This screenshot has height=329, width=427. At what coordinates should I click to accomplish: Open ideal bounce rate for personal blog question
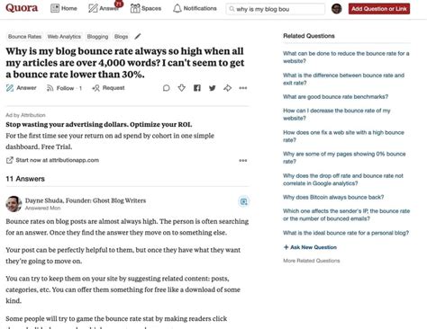pos(346,233)
